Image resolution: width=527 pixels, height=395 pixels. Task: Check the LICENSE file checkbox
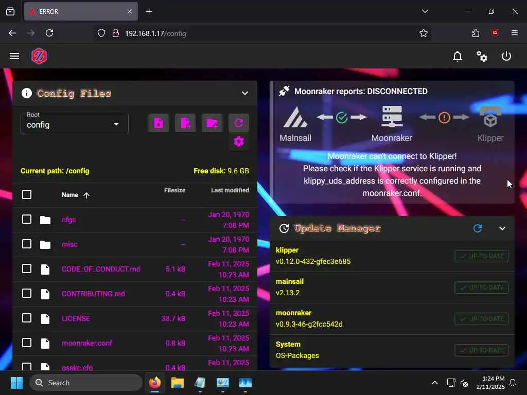(27, 318)
